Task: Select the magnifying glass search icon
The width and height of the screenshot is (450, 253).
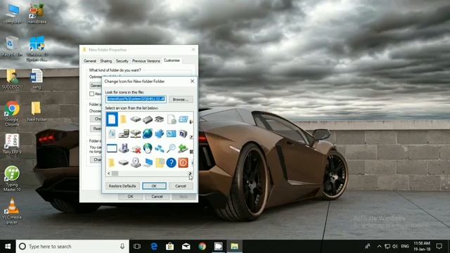Action: click(172, 148)
